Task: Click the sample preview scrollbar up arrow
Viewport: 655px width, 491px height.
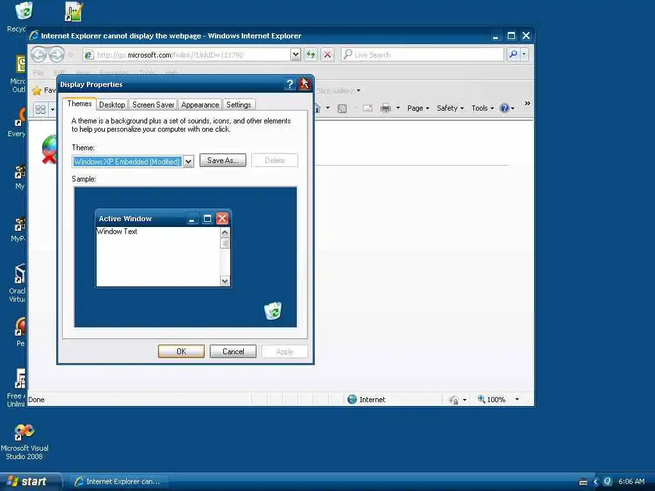Action: pos(225,232)
